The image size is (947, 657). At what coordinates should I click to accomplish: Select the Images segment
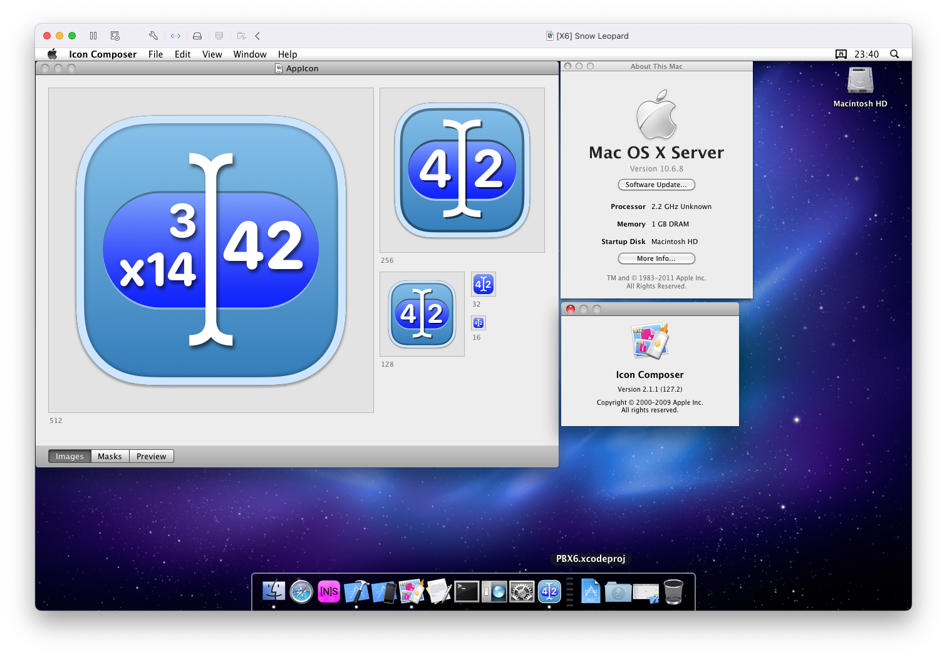(70, 456)
